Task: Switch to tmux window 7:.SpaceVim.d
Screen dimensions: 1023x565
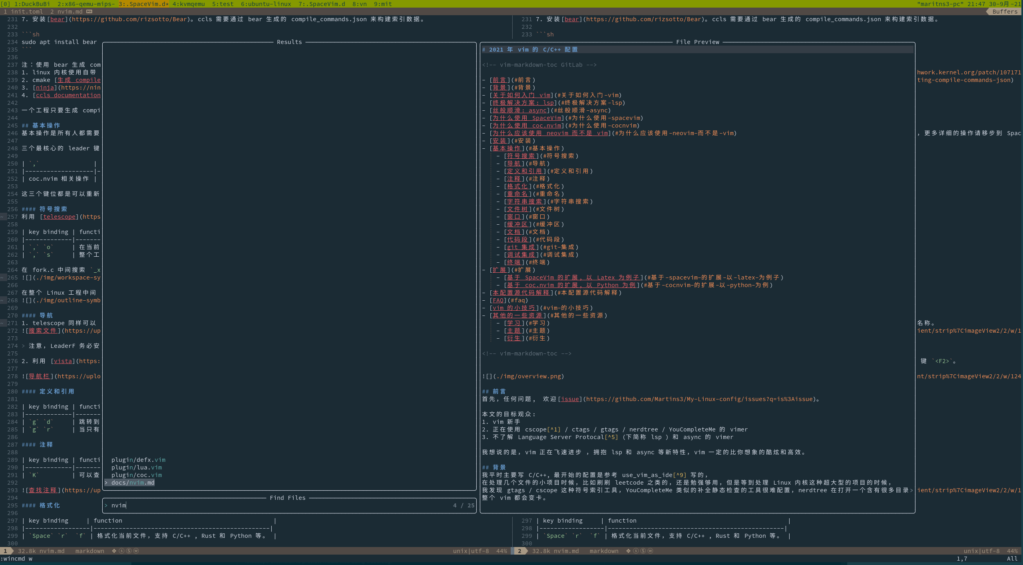Action: pos(322,4)
